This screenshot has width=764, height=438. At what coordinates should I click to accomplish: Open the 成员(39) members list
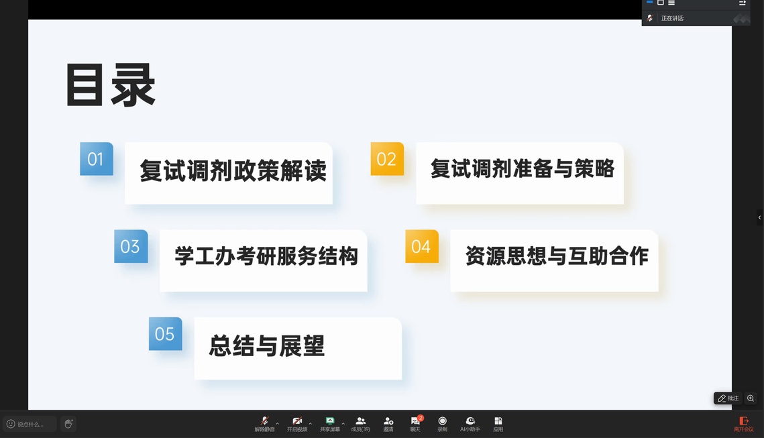pyautogui.click(x=361, y=424)
